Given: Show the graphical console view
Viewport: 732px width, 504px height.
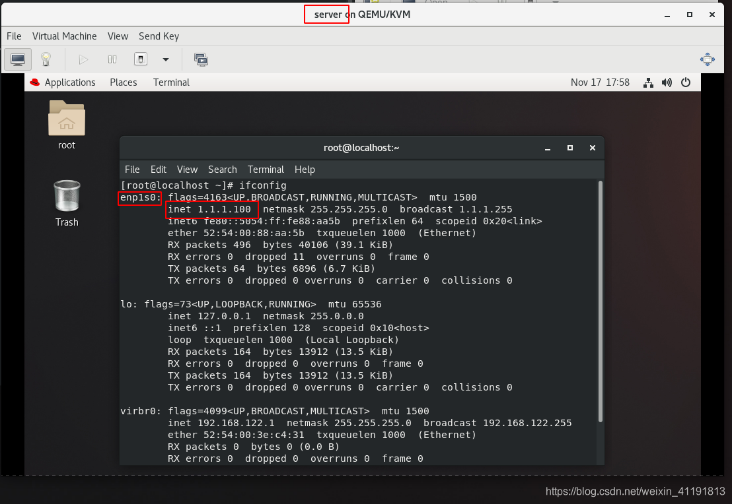Looking at the screenshot, I should point(18,59).
